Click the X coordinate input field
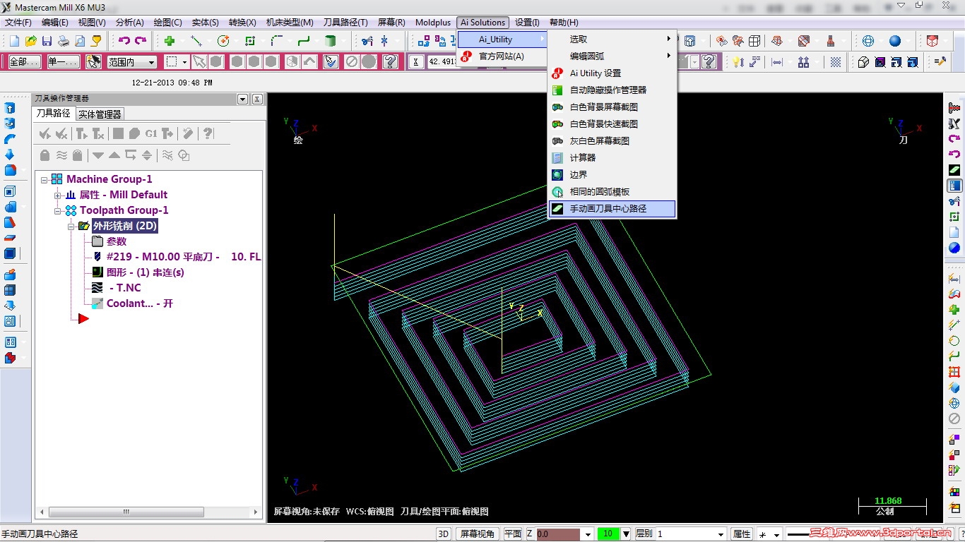965x542 pixels. click(x=442, y=62)
